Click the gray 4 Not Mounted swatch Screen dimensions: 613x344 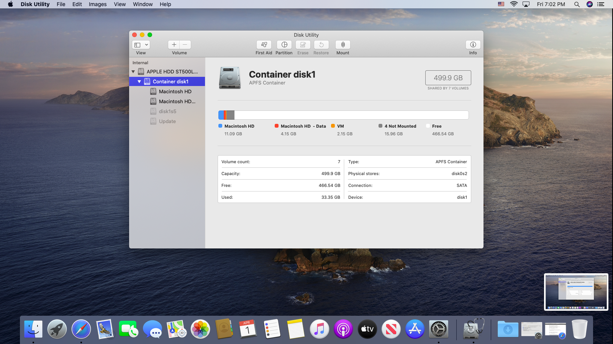(x=380, y=126)
